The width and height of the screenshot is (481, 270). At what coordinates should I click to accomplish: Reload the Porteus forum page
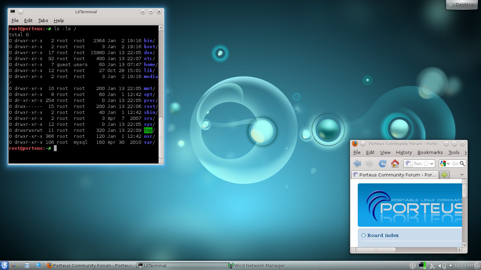(x=382, y=163)
